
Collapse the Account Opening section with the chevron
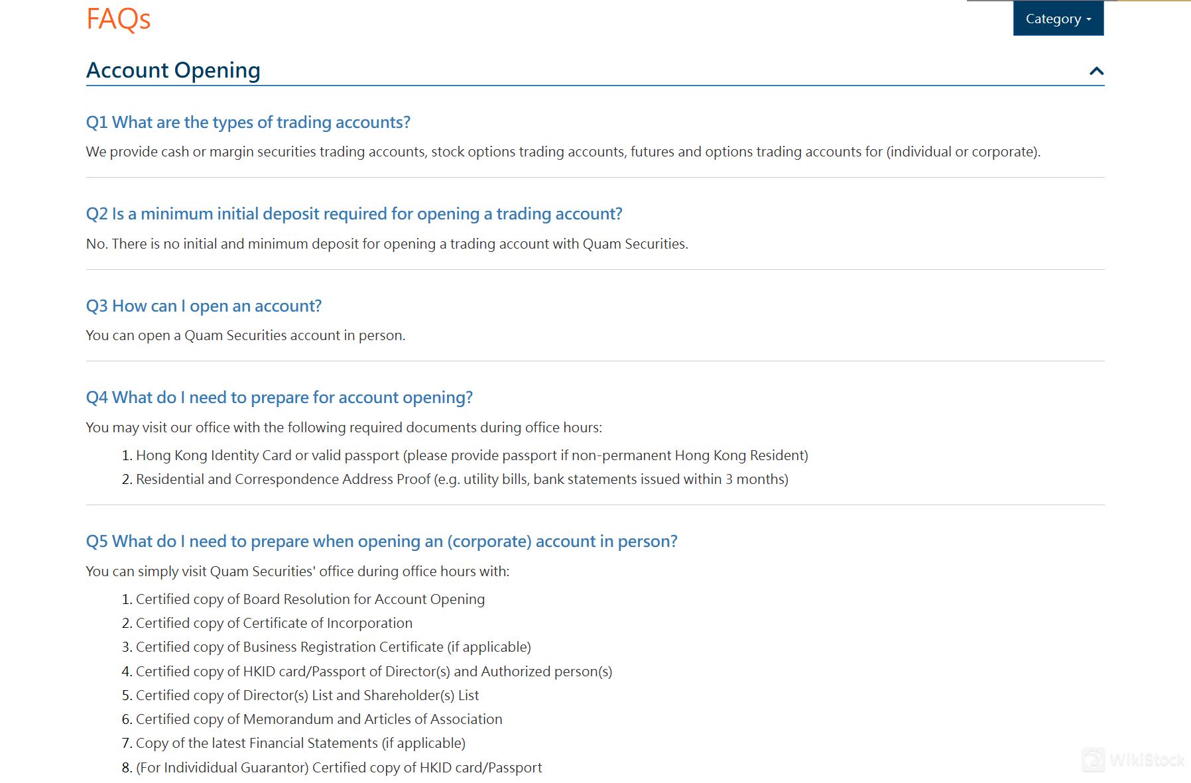1096,71
